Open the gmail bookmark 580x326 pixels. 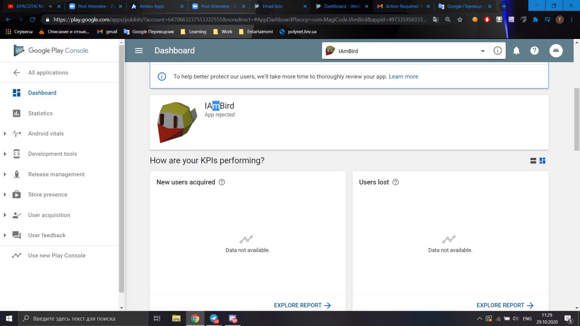(107, 32)
